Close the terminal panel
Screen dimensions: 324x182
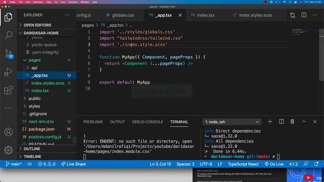[315, 122]
